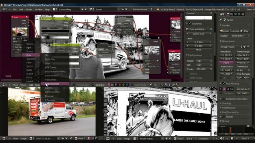Click the Viewer node preview thumbnail
This screenshot has height=143, width=255.
[175, 57]
